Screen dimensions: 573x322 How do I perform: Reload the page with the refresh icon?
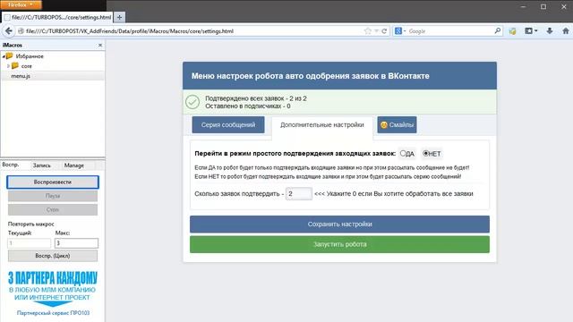384,31
